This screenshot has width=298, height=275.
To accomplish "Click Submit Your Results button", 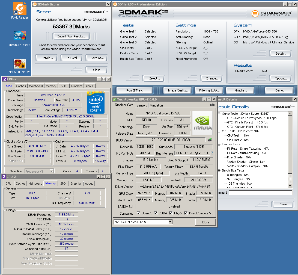I will [71, 36].
